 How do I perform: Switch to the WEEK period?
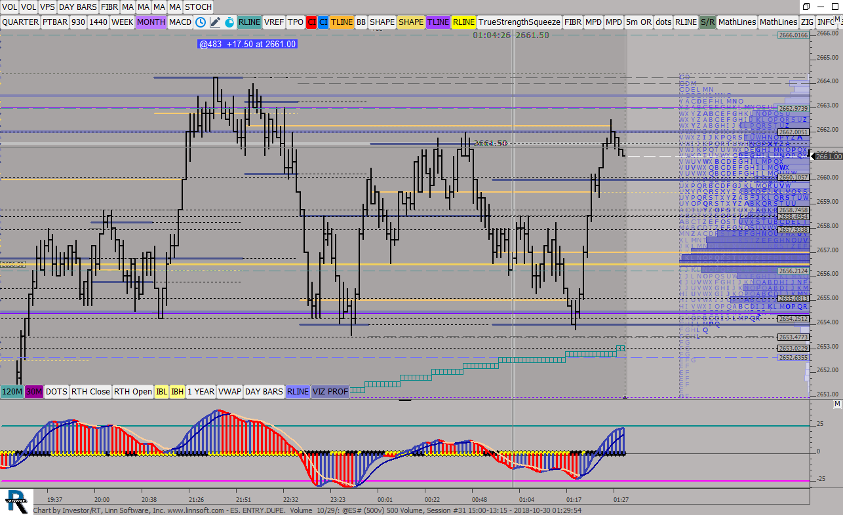(123, 22)
